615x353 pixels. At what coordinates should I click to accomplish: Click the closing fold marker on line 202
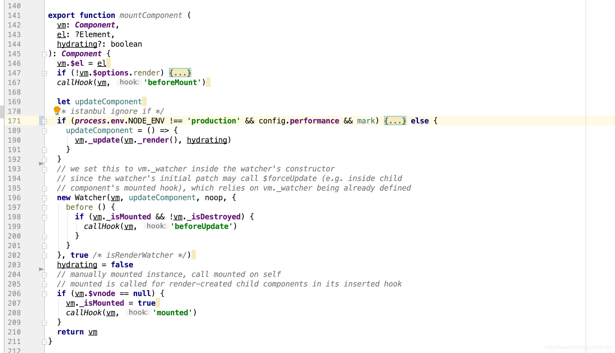44,255
